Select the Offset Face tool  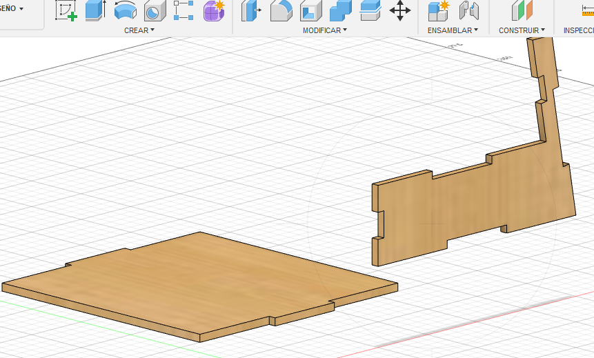click(370, 10)
